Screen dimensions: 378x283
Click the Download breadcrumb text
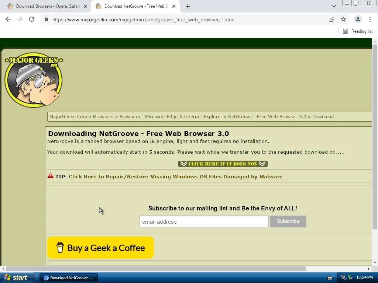pyautogui.click(x=323, y=117)
